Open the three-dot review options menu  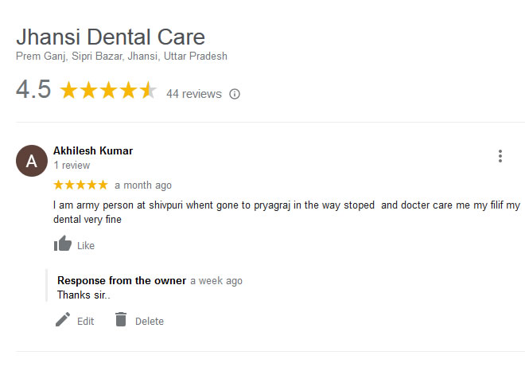click(500, 156)
